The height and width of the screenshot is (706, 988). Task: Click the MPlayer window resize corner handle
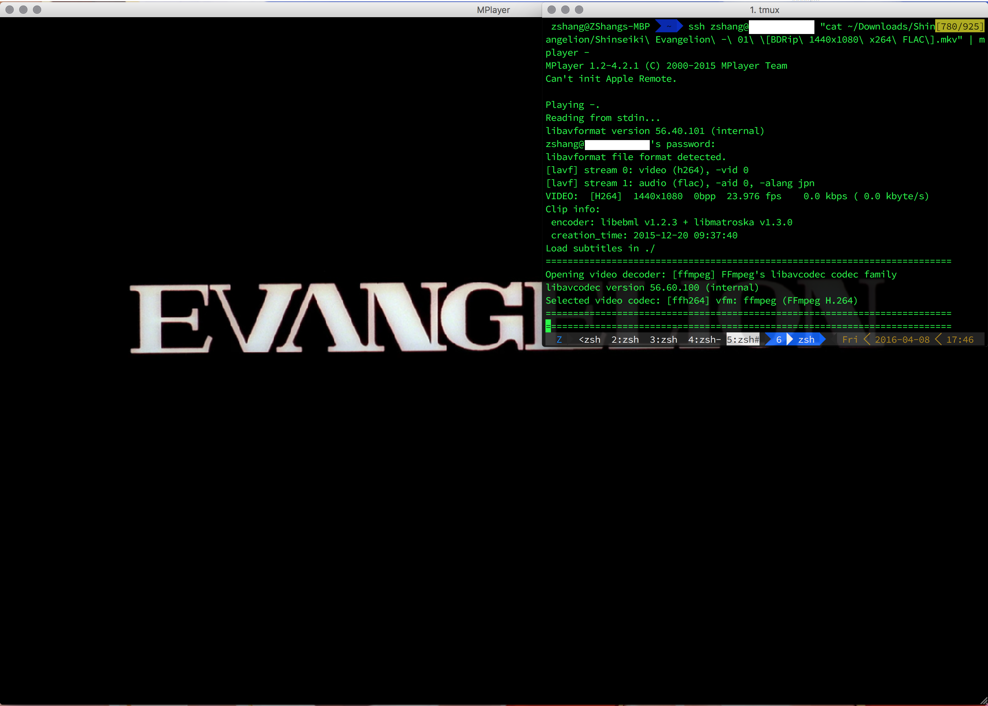(x=983, y=701)
